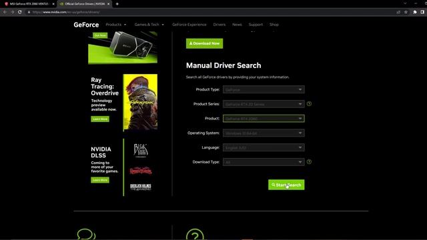Click the help icon beside Download Type

click(309, 162)
